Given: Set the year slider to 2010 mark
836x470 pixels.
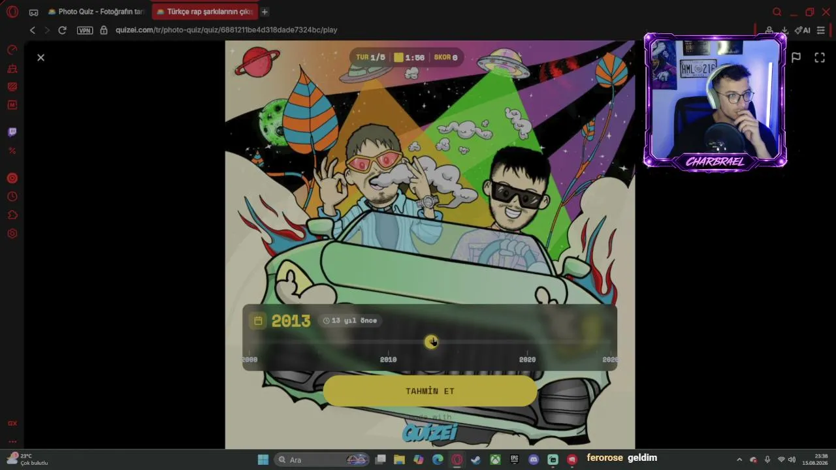Looking at the screenshot, I should (388, 359).
